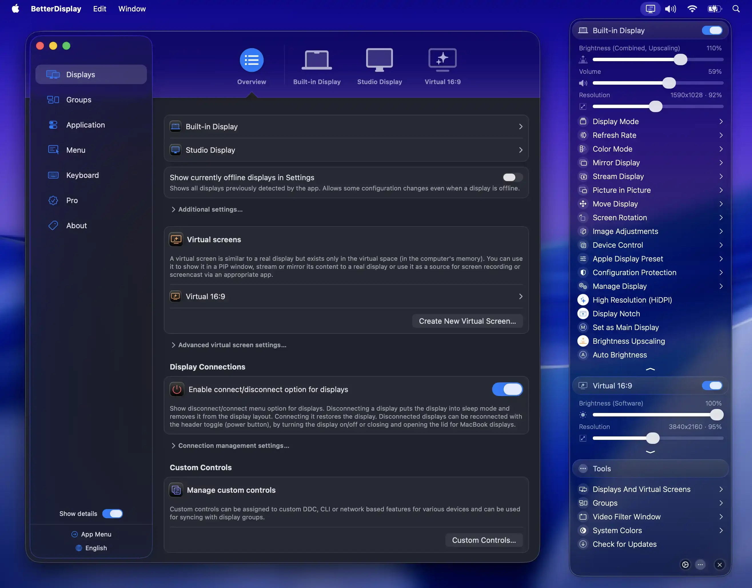Adjust the Volume slider

(x=658, y=83)
